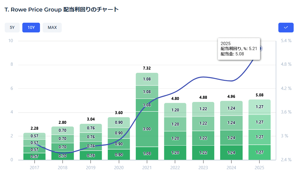Select the 2024 dividend bar
This screenshot has height=181, width=301.
[231, 131]
